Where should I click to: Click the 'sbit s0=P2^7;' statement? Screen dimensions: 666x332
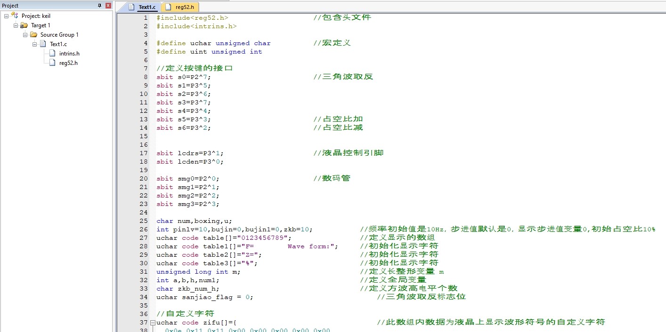click(184, 77)
